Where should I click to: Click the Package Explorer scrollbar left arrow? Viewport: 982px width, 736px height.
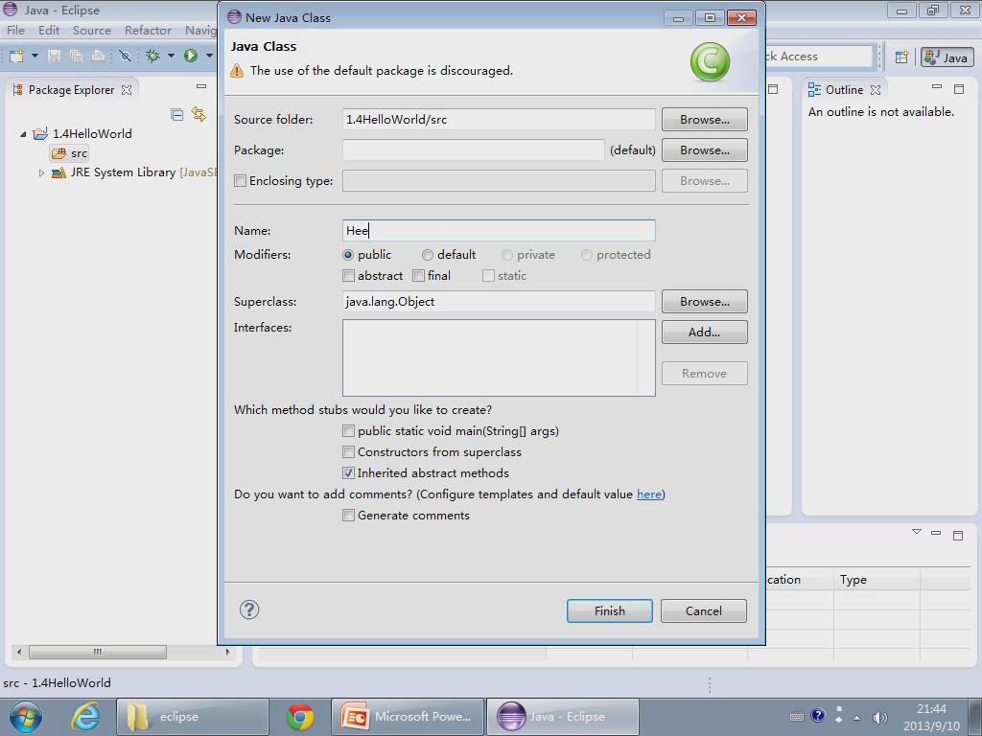click(x=19, y=652)
